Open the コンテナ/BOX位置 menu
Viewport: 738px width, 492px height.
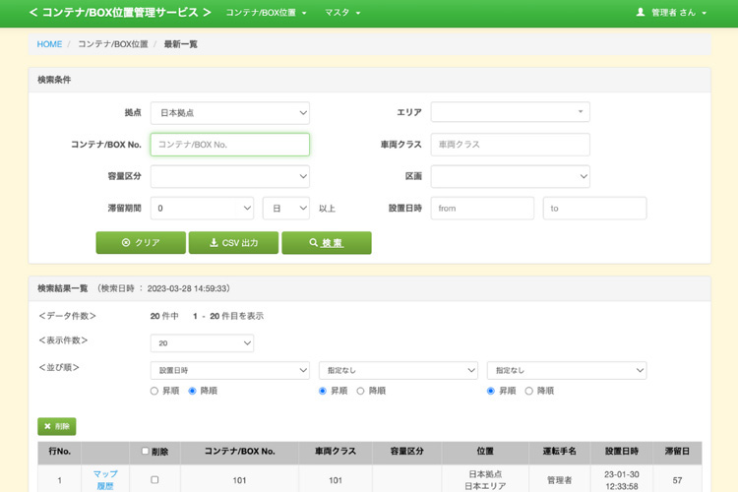click(266, 13)
